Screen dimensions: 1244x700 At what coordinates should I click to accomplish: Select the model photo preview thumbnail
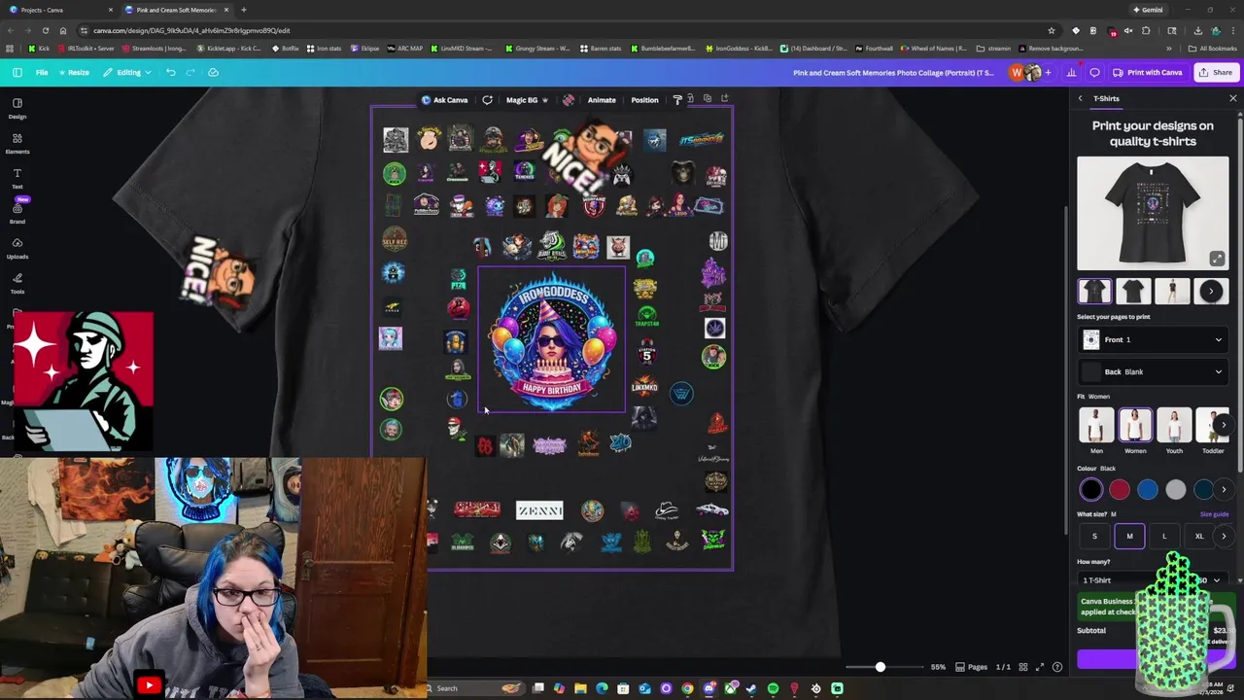click(1172, 291)
